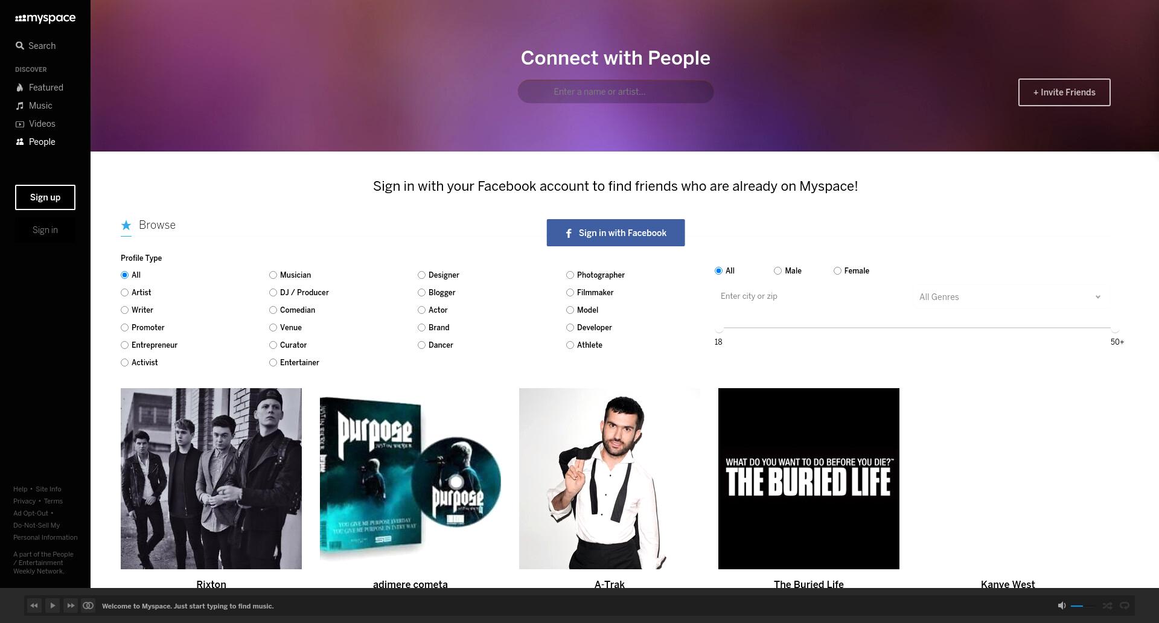This screenshot has width=1159, height=623.
Task: Select Venue profile type
Action: (x=273, y=328)
